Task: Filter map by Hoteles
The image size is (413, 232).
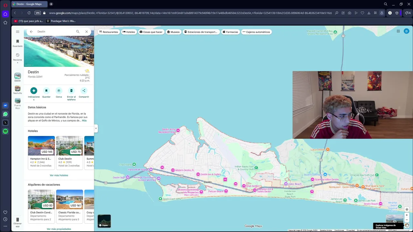Action: 129,32
